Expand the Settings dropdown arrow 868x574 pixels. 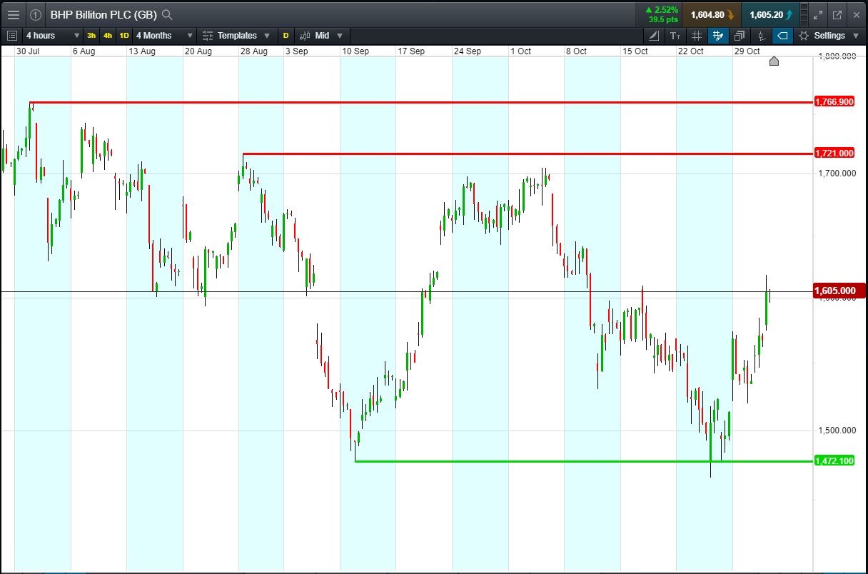pos(856,36)
